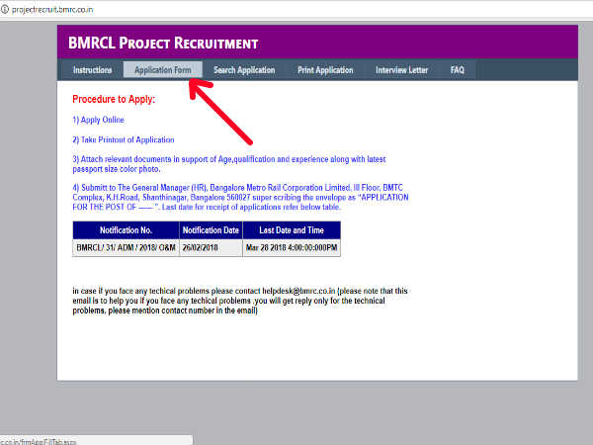Click the helpdesk@bmrc.co.in email text
593x445 pixels.
click(x=298, y=291)
